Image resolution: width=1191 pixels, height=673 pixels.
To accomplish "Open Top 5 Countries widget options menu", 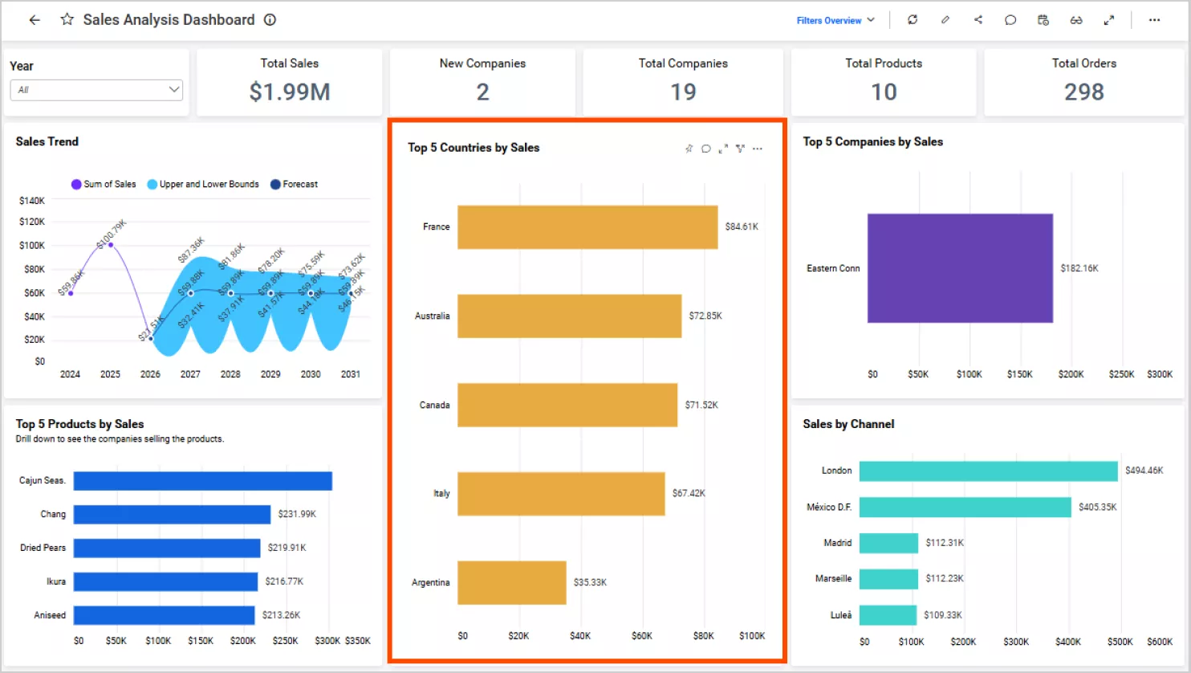I will tap(758, 149).
